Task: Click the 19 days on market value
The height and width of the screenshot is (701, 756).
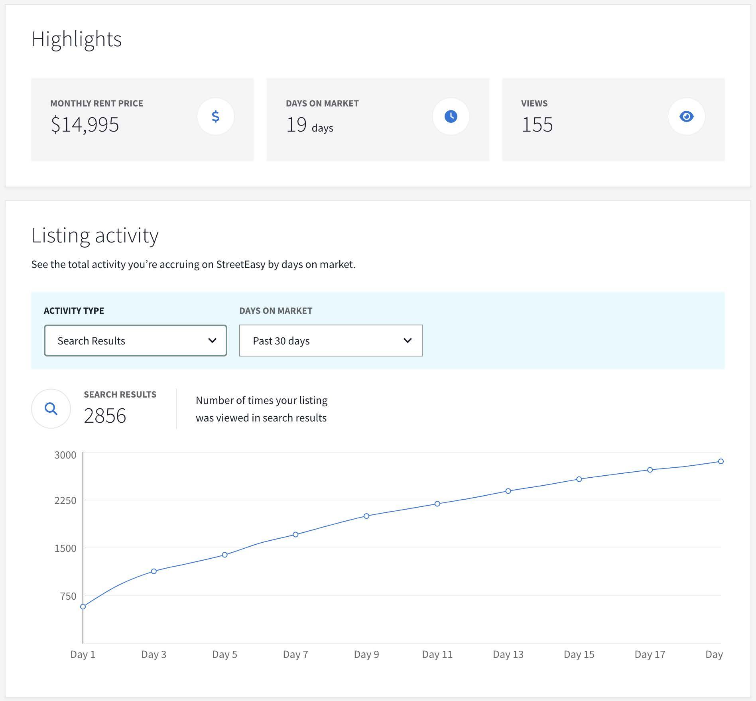Action: point(309,125)
